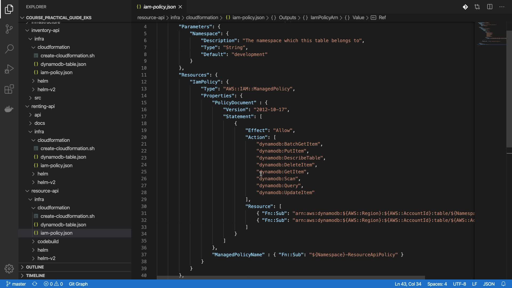Click the Manage gear icon
Image resolution: width=512 pixels, height=288 pixels.
point(9,269)
